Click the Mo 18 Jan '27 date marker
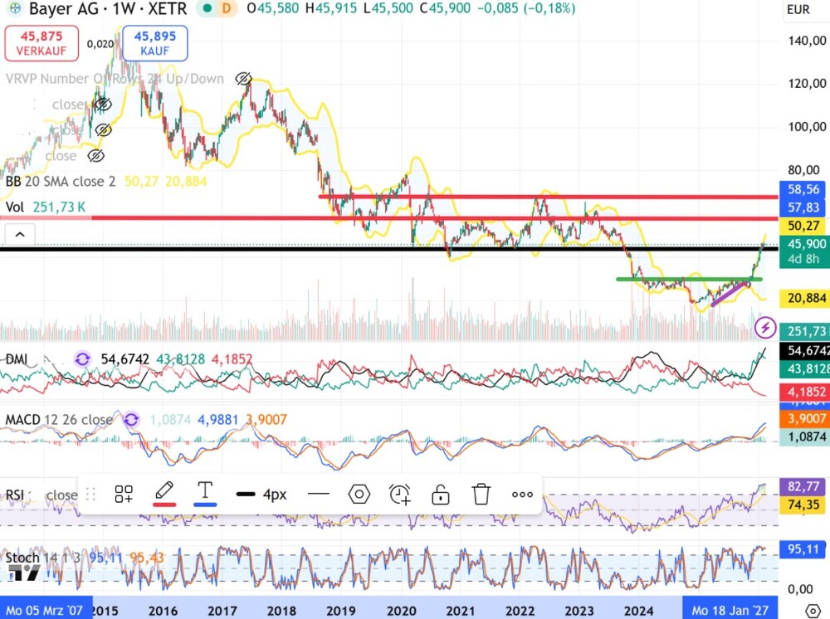 pyautogui.click(x=730, y=610)
